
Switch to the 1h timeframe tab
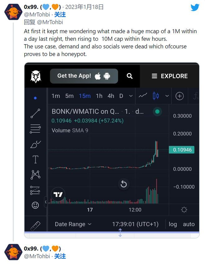click(x=99, y=96)
